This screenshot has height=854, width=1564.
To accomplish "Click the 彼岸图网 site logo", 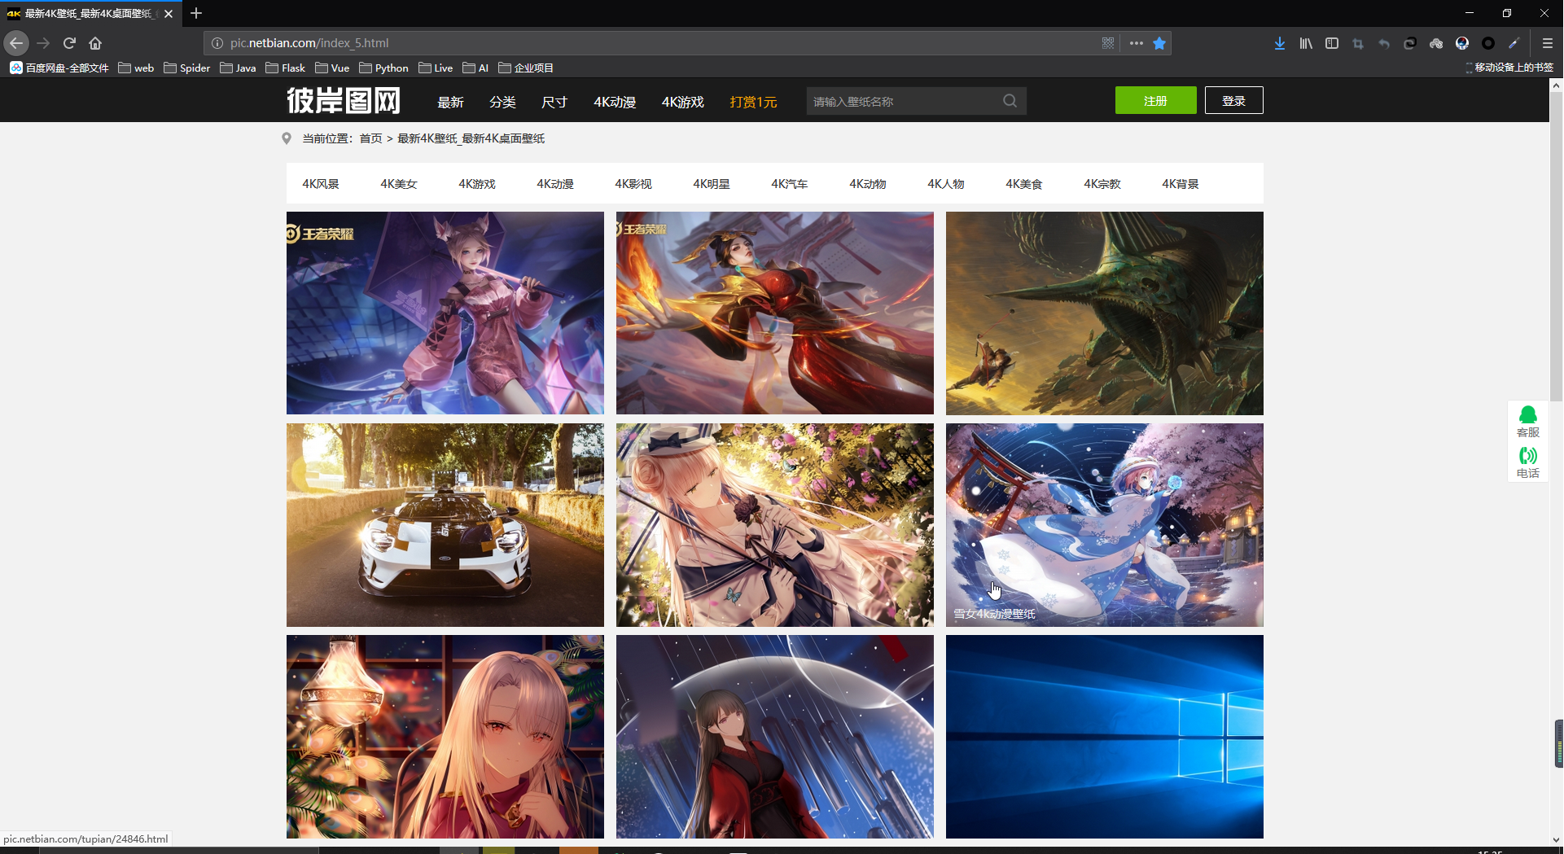I will (x=344, y=101).
